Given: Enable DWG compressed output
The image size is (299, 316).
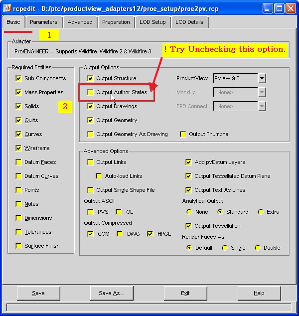Looking at the screenshot, I should click(x=120, y=234).
